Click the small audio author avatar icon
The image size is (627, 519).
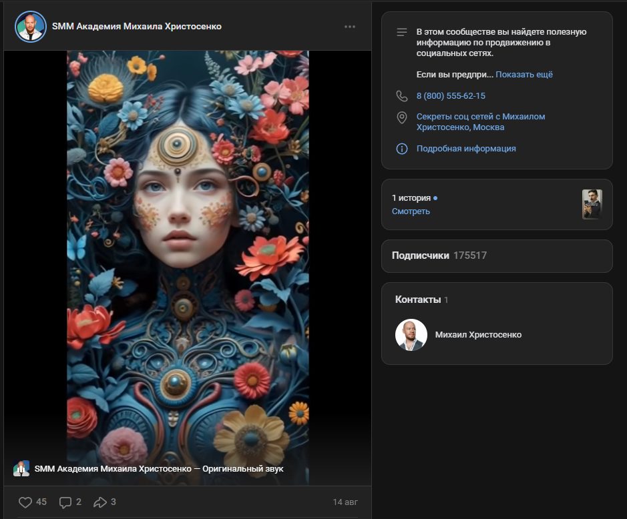[21, 468]
